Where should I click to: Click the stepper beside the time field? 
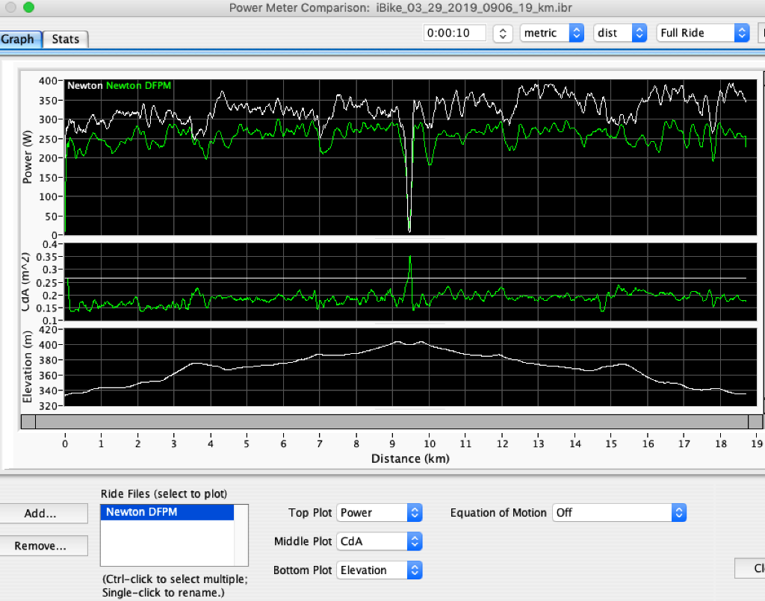[x=504, y=33]
